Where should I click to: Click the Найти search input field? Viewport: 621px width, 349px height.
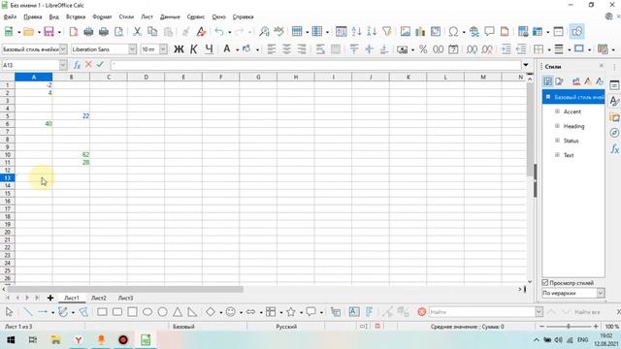(481, 312)
